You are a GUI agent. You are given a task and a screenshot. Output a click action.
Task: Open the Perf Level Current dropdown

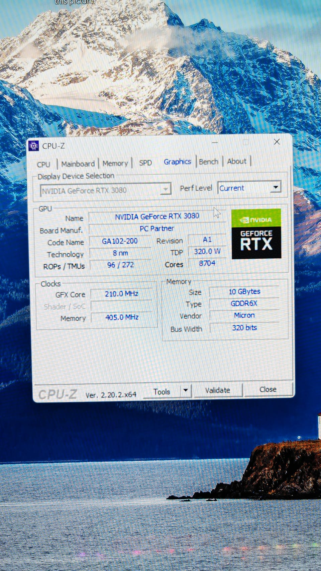pos(249,188)
